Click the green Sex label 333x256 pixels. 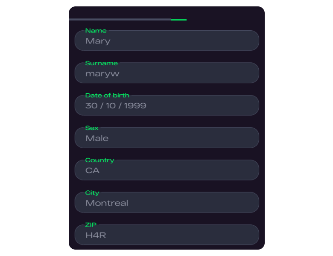click(92, 128)
